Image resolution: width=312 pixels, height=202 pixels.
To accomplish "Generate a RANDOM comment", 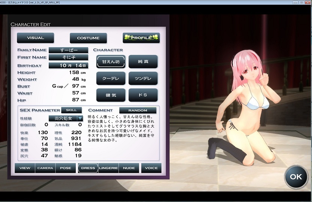I will click(138, 110).
